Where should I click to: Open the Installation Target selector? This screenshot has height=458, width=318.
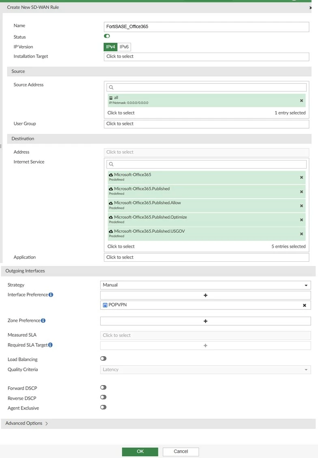[x=206, y=57]
